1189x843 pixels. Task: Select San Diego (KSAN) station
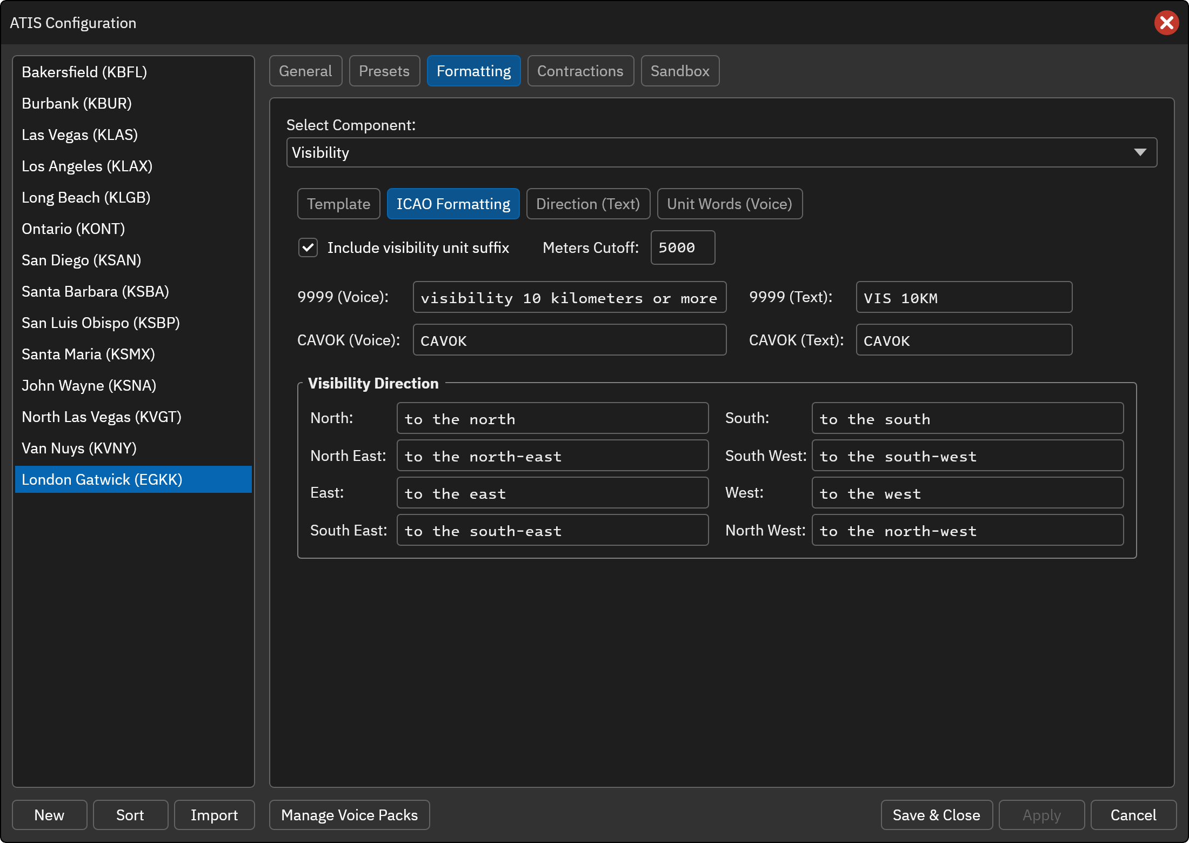pos(133,260)
